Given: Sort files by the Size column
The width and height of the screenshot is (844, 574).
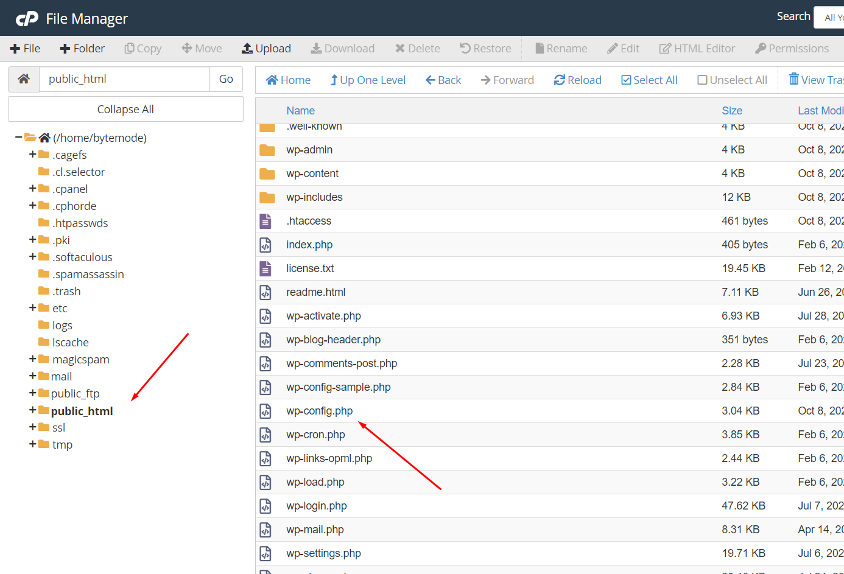Looking at the screenshot, I should (731, 111).
